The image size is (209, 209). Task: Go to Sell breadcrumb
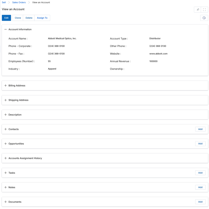coord(4,2)
